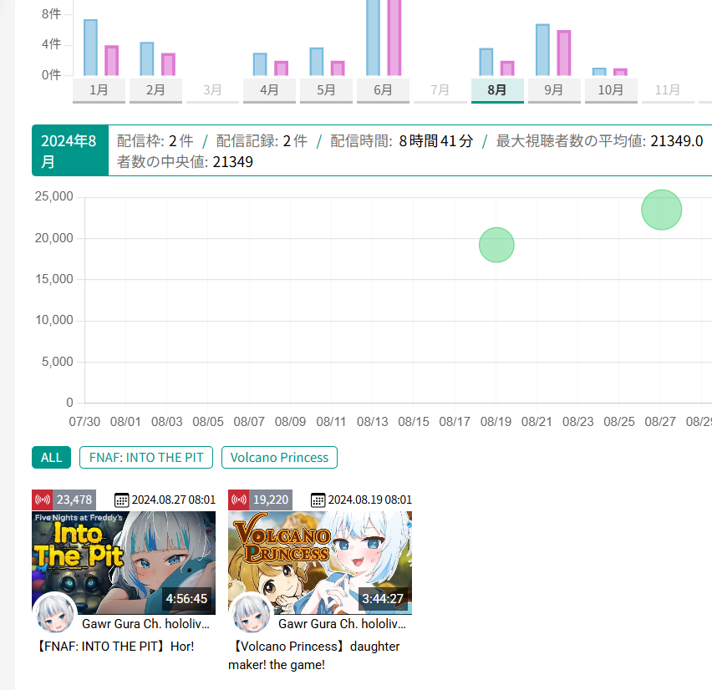Select the 11月 month tab
Viewport: 712px width, 690px height.
click(x=668, y=90)
